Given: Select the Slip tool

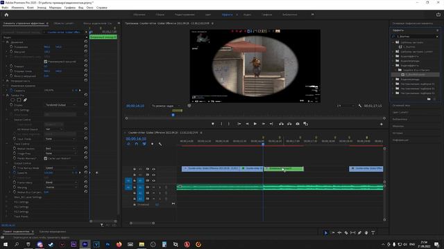Looking at the screenshot, I should point(352,232).
